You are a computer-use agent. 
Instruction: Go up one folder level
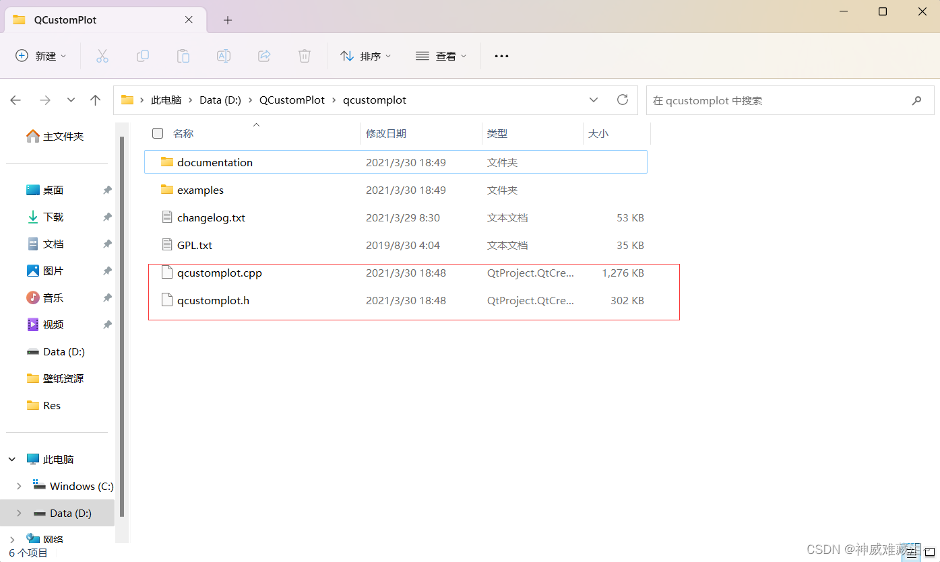[96, 100]
